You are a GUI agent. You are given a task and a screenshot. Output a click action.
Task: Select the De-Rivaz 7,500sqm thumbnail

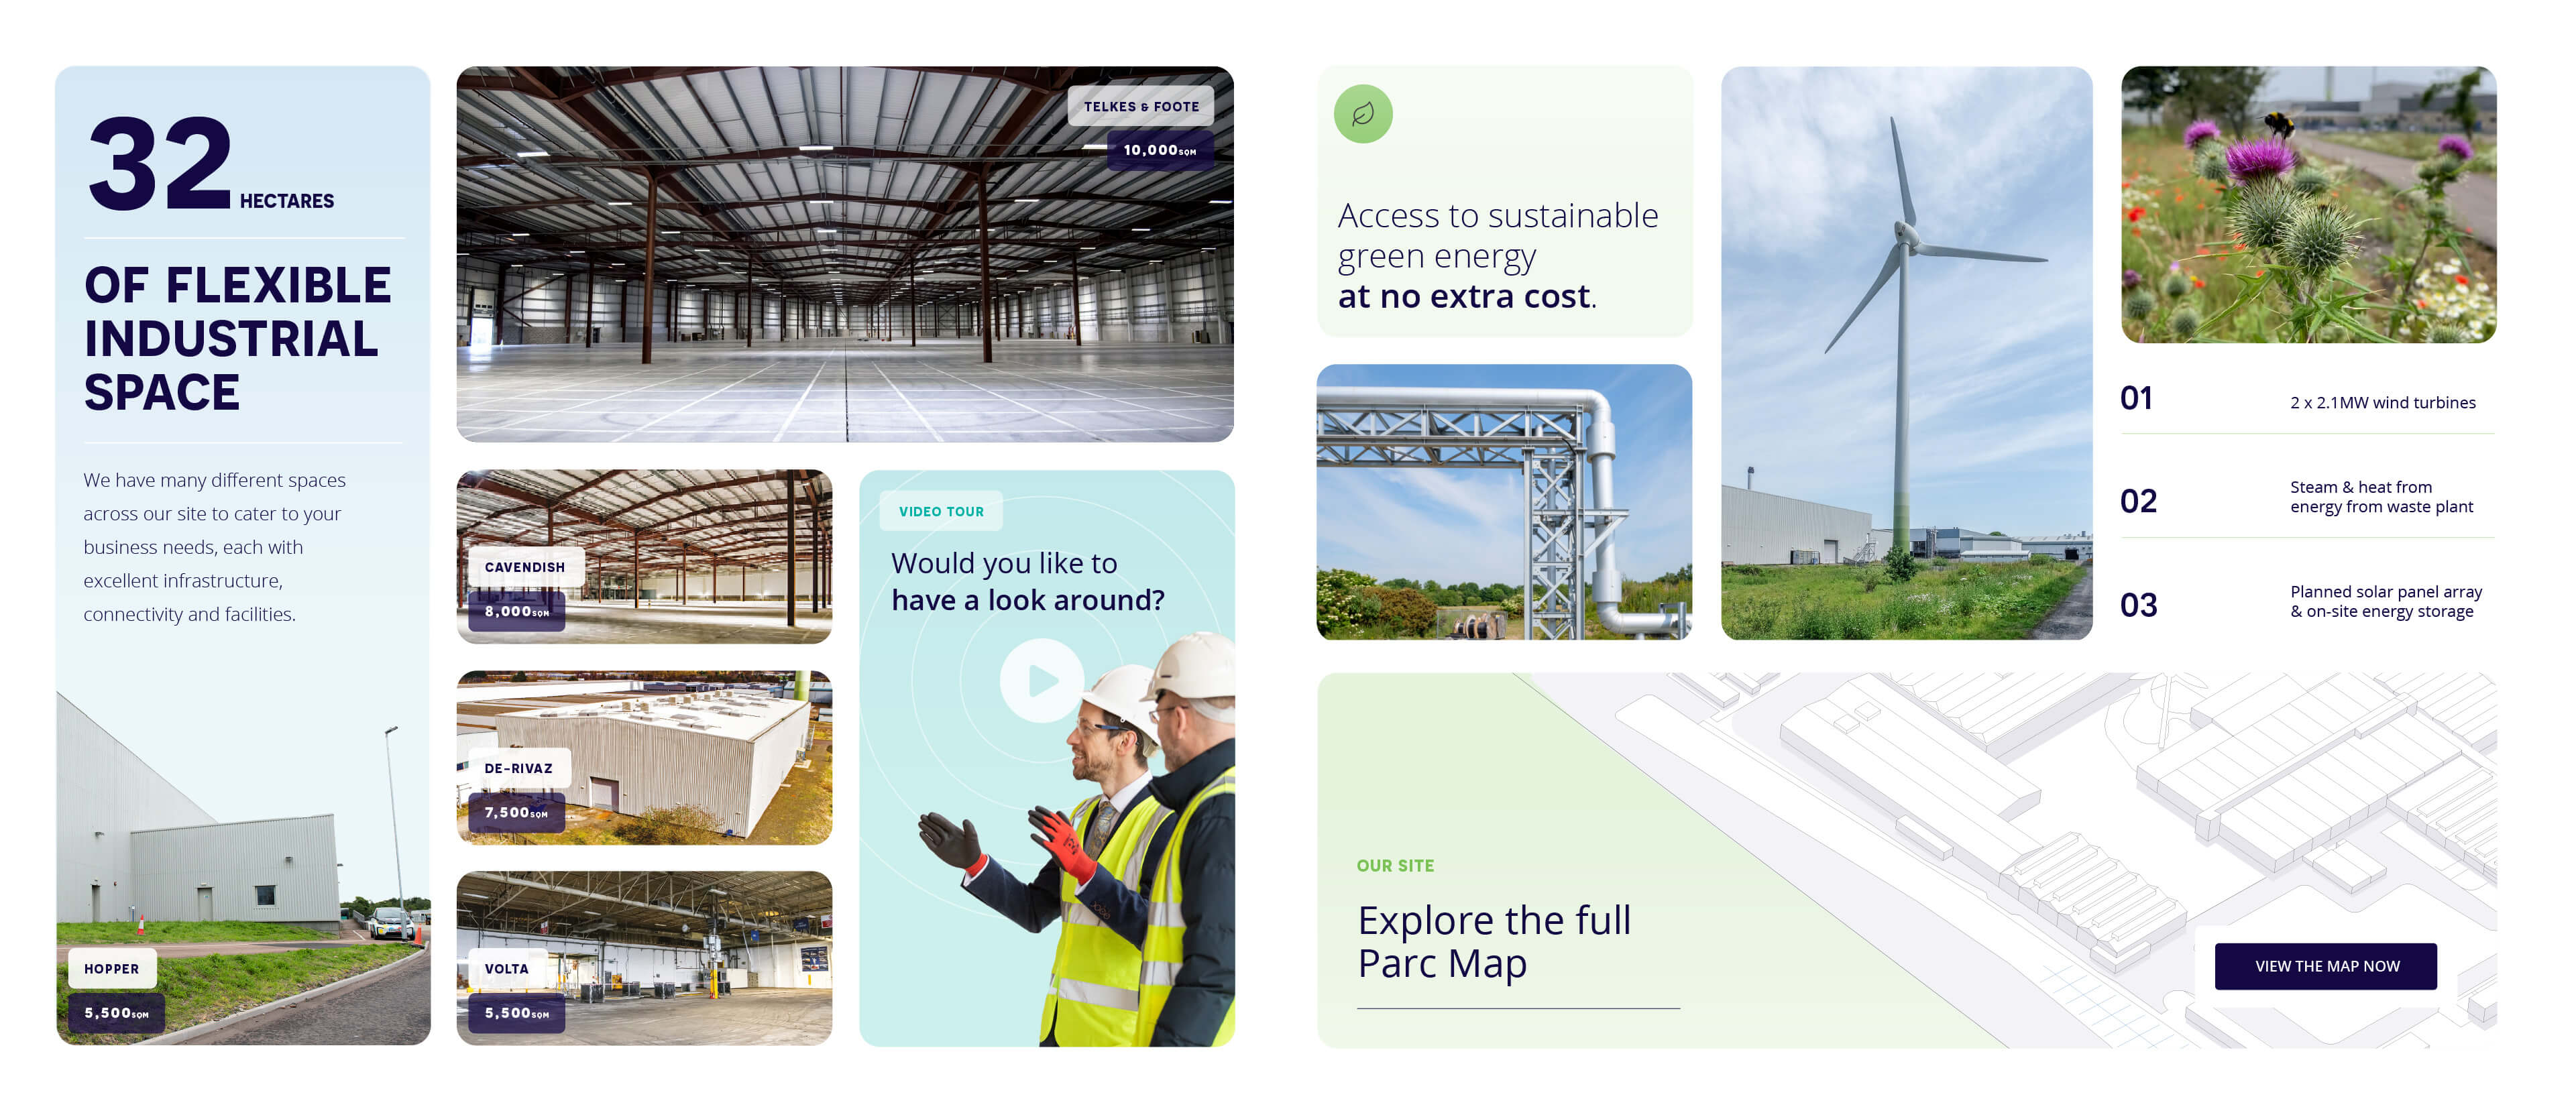coord(652,760)
